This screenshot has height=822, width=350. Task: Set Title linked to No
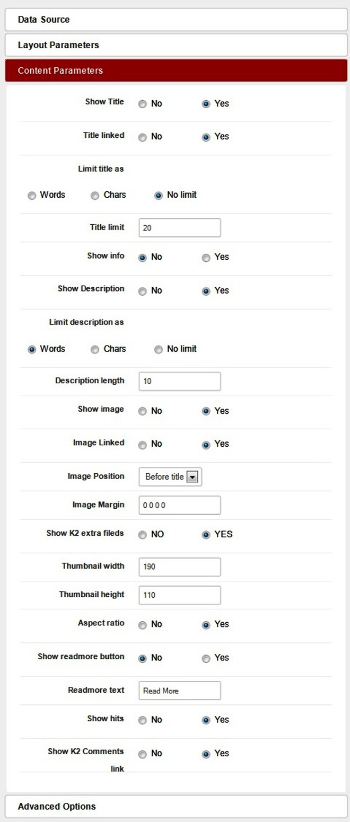(x=142, y=137)
